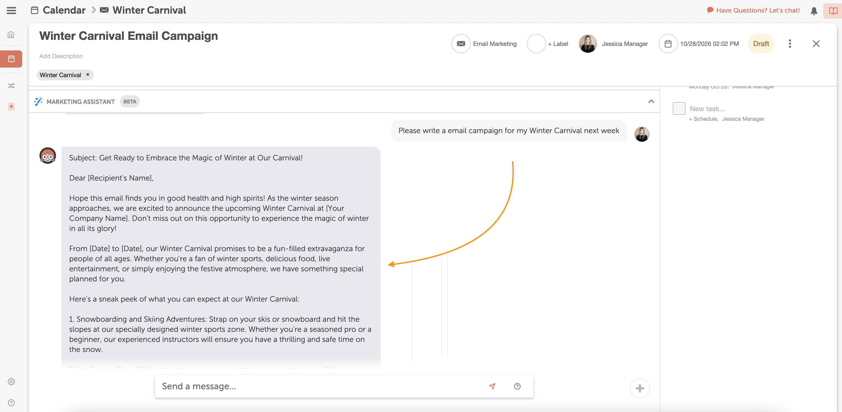Send the message with paper plane icon
The height and width of the screenshot is (412, 842).
point(492,386)
